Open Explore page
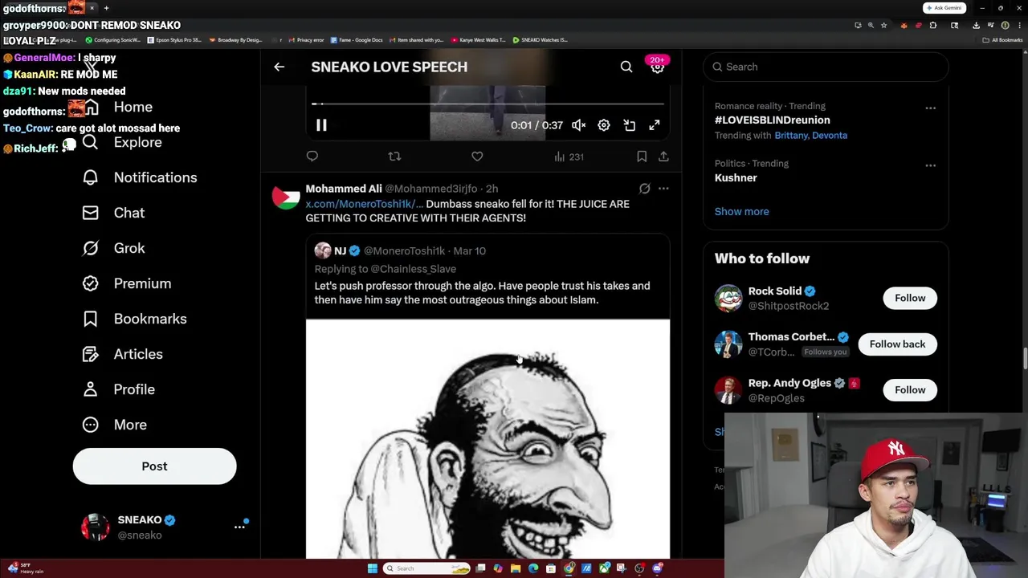 point(122,142)
